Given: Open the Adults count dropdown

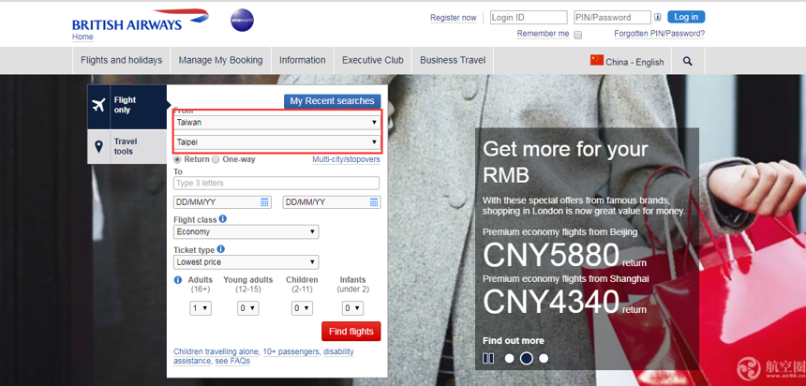Looking at the screenshot, I should [201, 308].
